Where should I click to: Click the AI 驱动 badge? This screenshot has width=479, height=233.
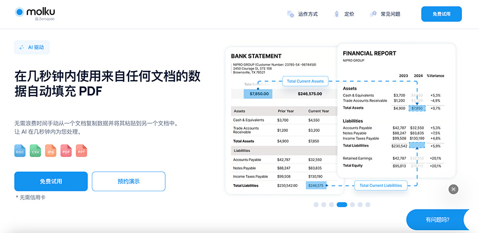tap(32, 47)
